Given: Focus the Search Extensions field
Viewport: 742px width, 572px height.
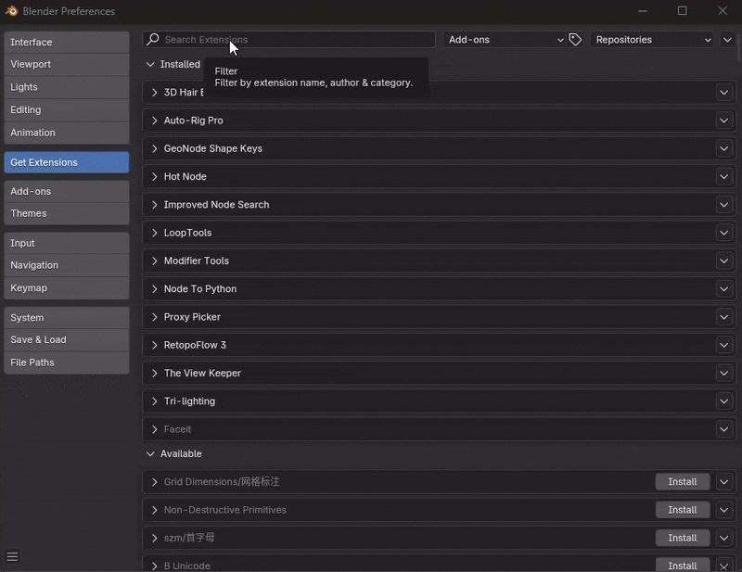Looking at the screenshot, I should [x=288, y=39].
